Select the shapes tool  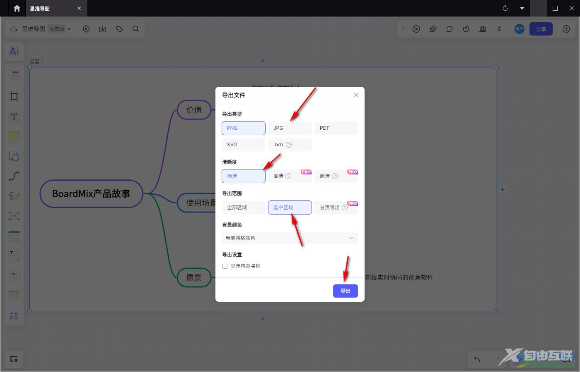(x=14, y=156)
